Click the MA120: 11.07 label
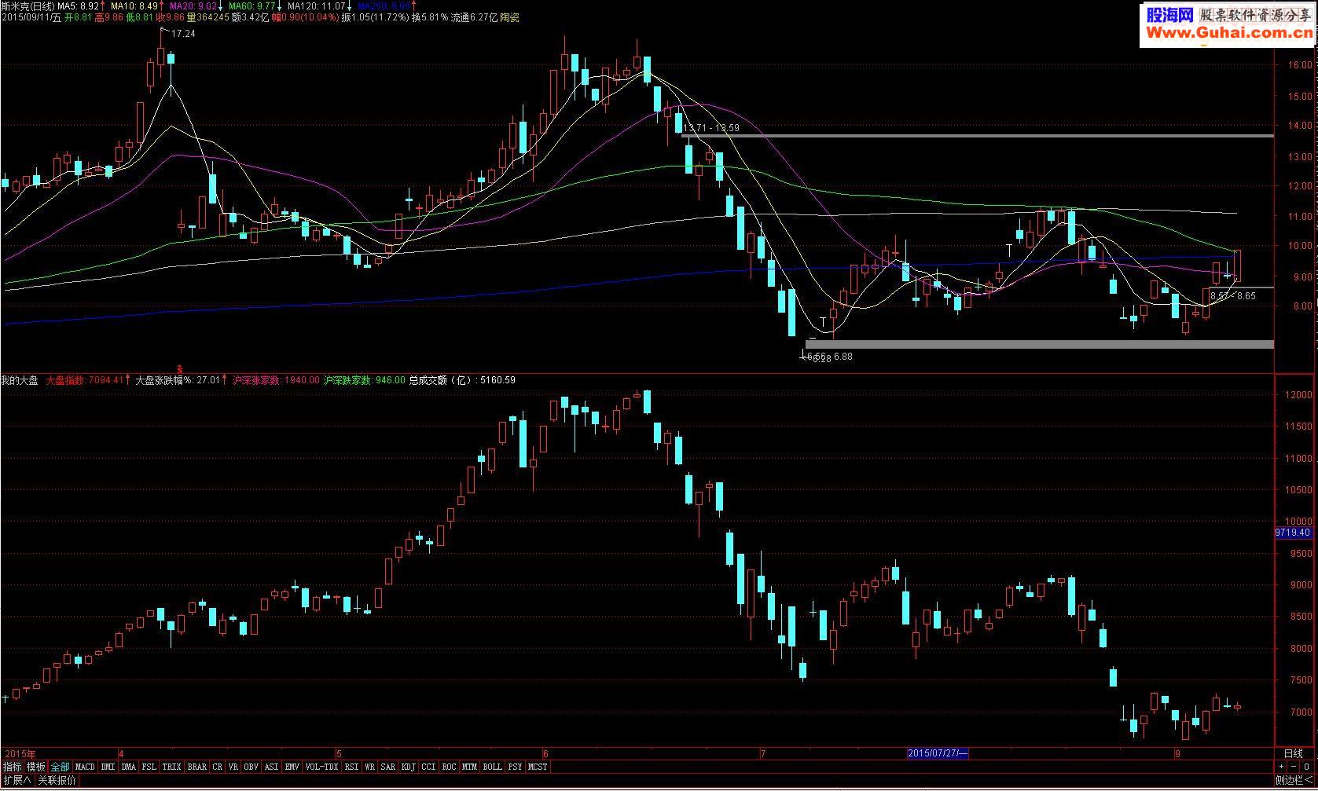 coord(317,5)
